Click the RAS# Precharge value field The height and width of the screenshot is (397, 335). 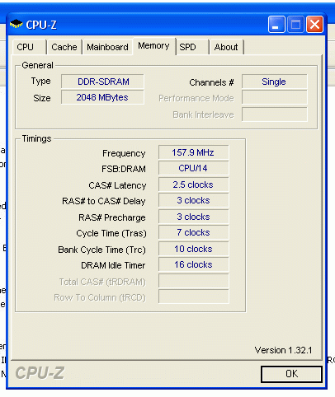(194, 217)
